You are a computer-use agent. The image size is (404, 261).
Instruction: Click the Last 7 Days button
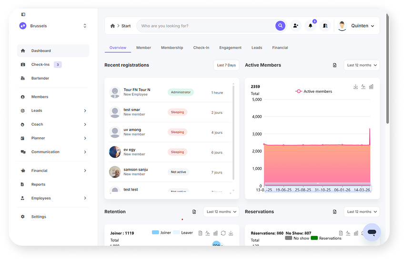pyautogui.click(x=226, y=65)
